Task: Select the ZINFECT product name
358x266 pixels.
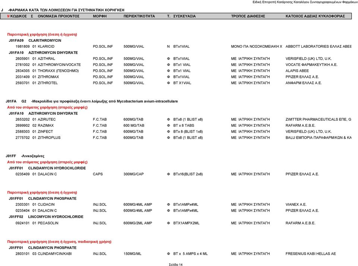Action: tap(45, 132)
